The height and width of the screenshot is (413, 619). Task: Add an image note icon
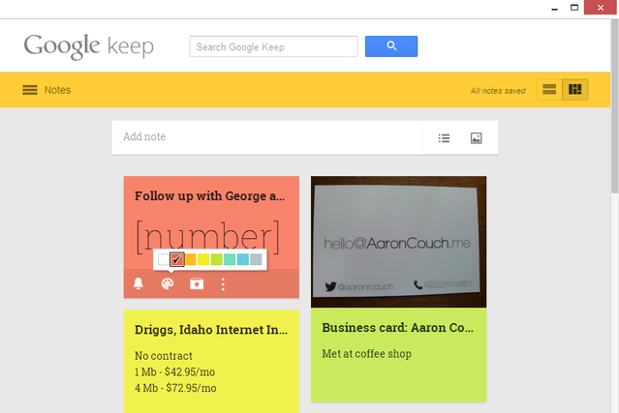pos(476,138)
